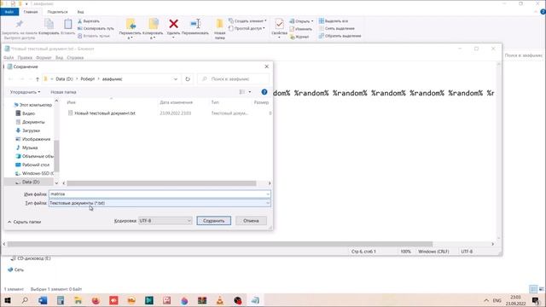Click the search field in Save dialog
Viewport: 546px width, 307px height.
click(233, 79)
